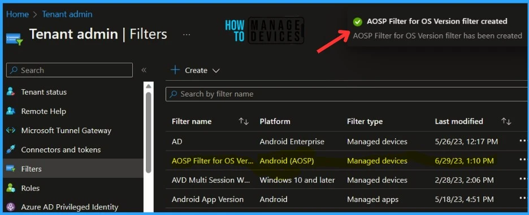The height and width of the screenshot is (215, 529).
Task: Sort by Filter name column arrows
Action: coord(244,122)
